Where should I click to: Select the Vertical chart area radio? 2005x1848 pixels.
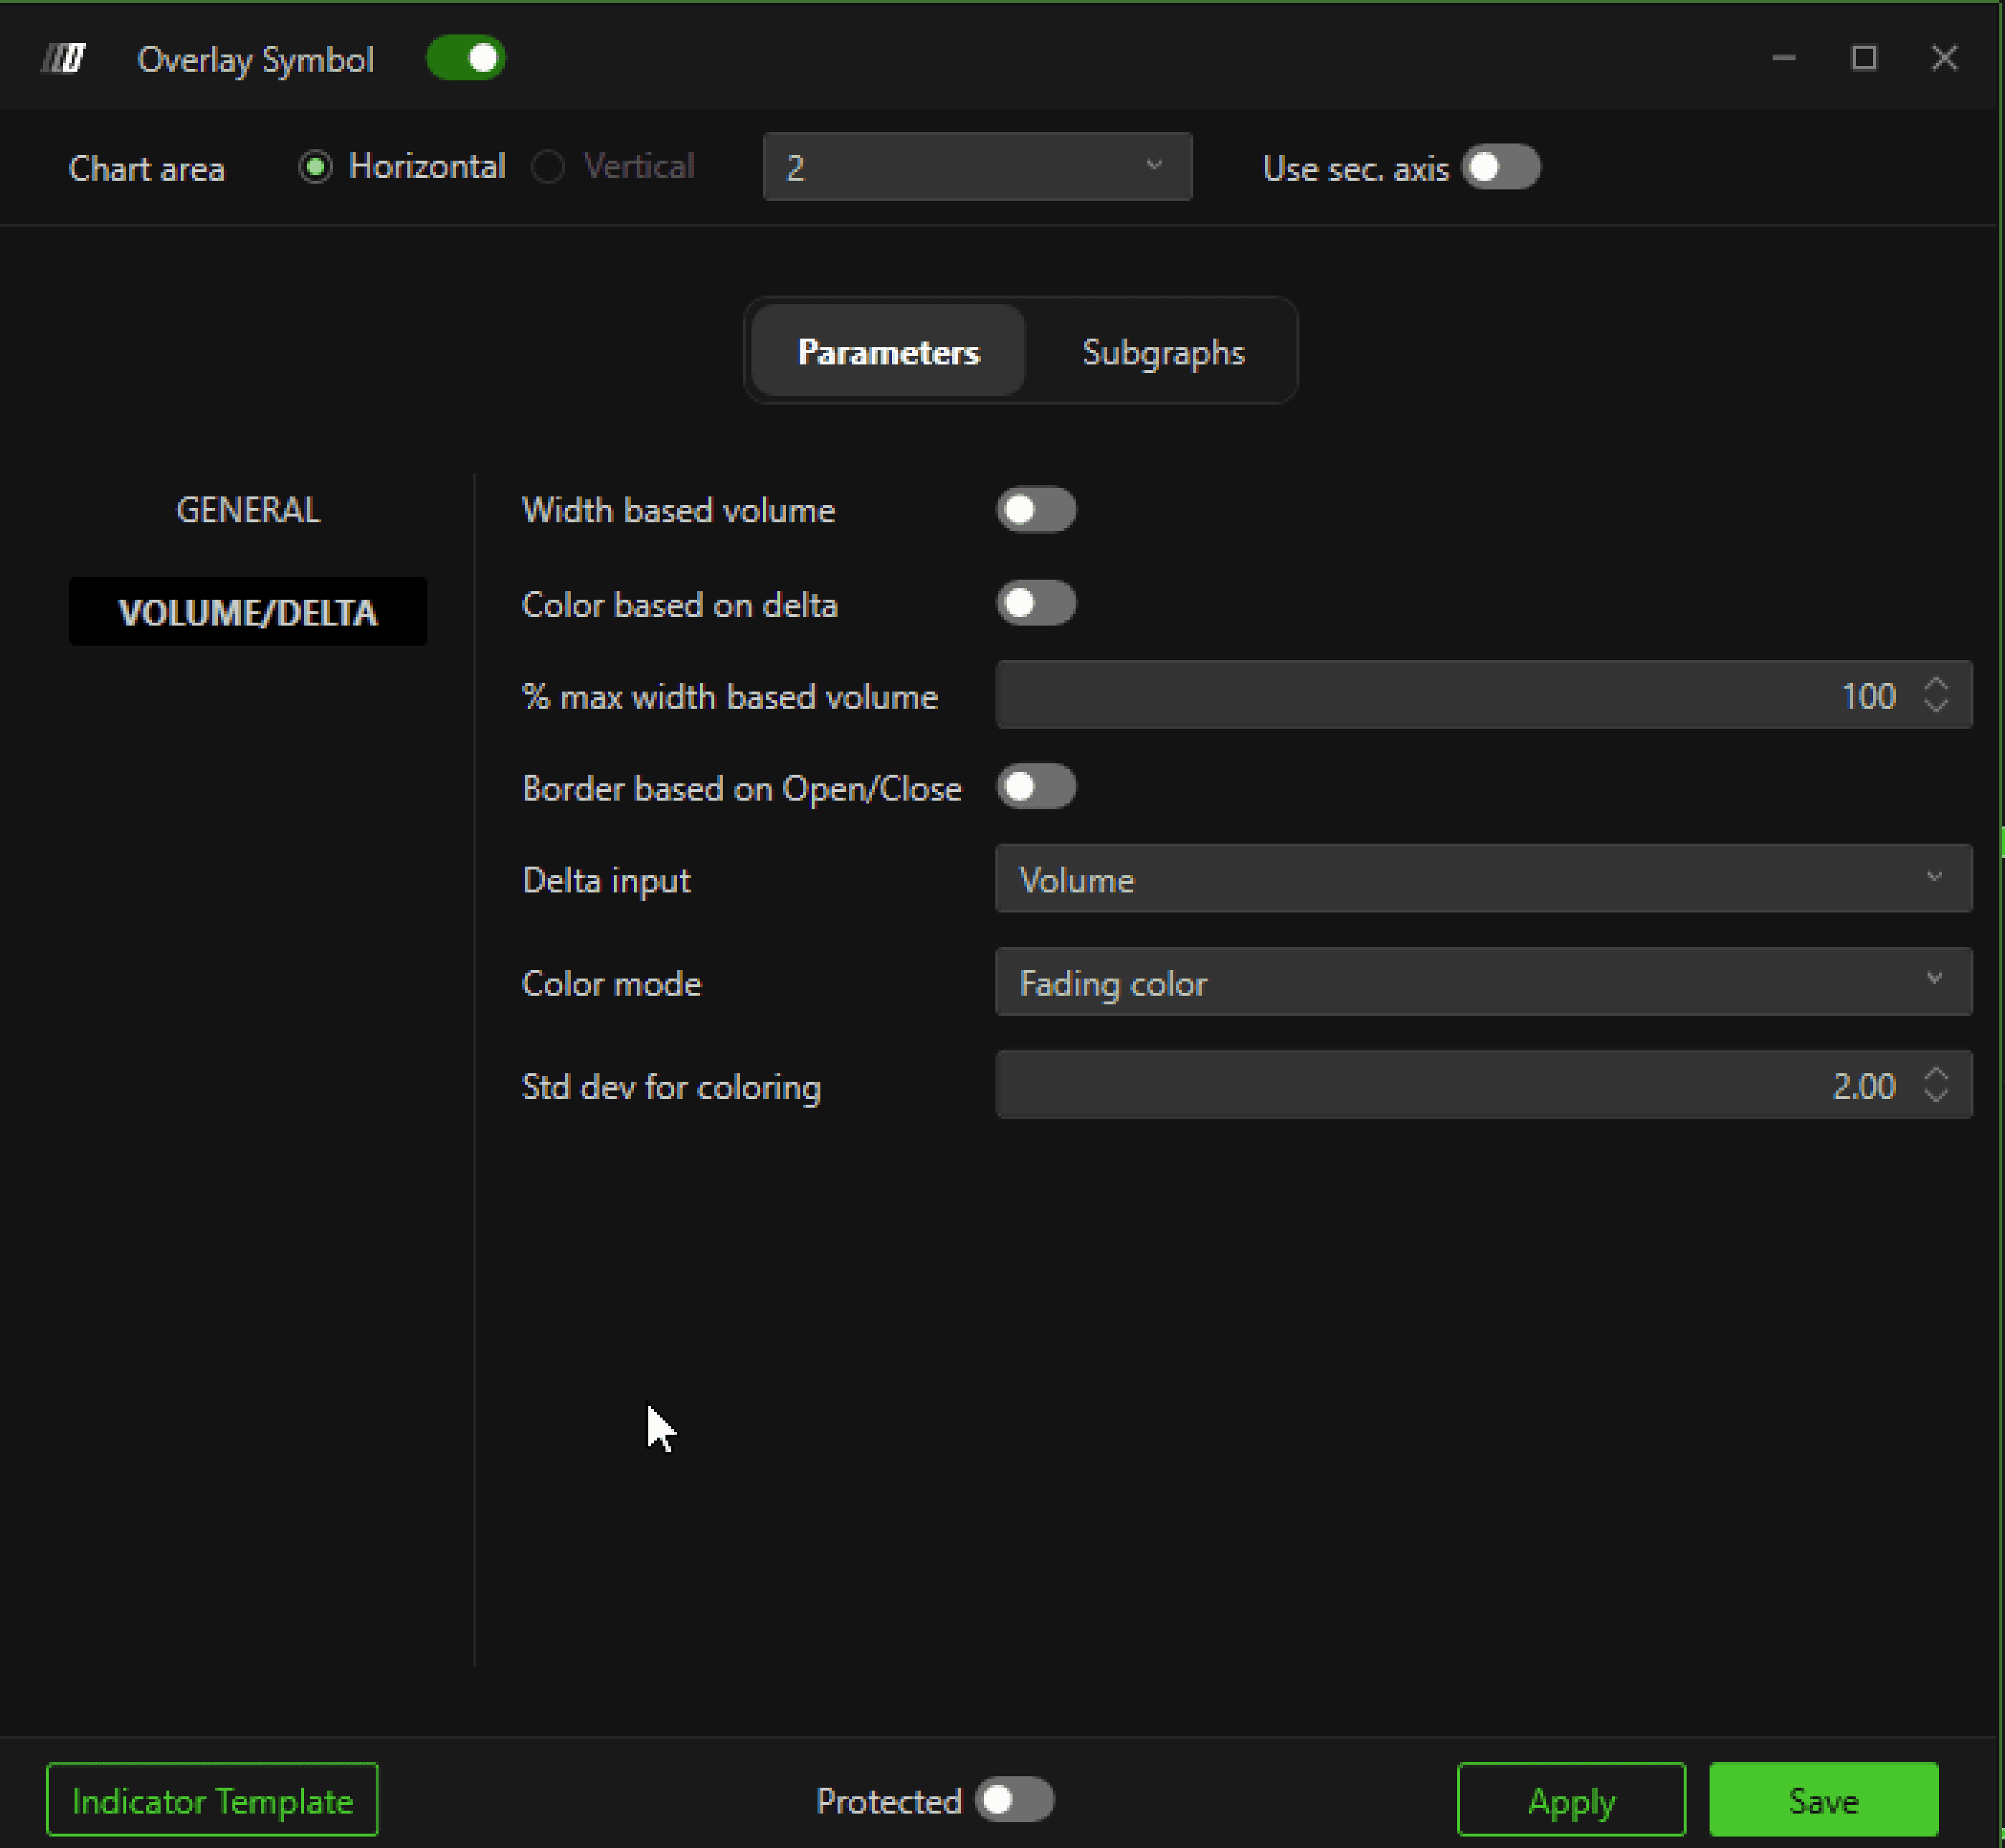(x=549, y=167)
